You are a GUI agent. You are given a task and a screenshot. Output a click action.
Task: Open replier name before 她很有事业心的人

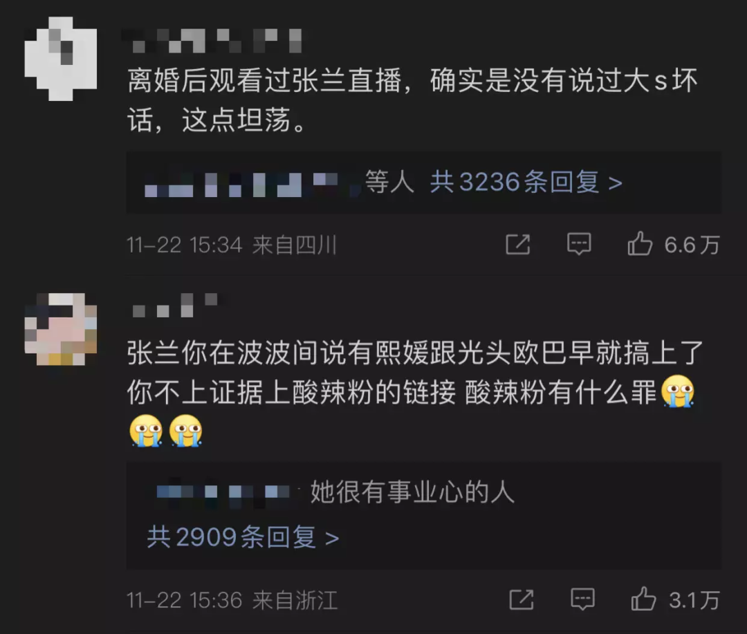[223, 492]
